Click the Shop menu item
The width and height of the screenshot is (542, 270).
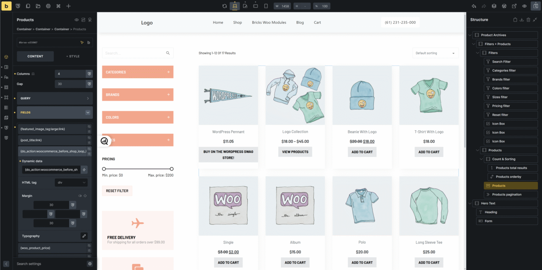(238, 22)
